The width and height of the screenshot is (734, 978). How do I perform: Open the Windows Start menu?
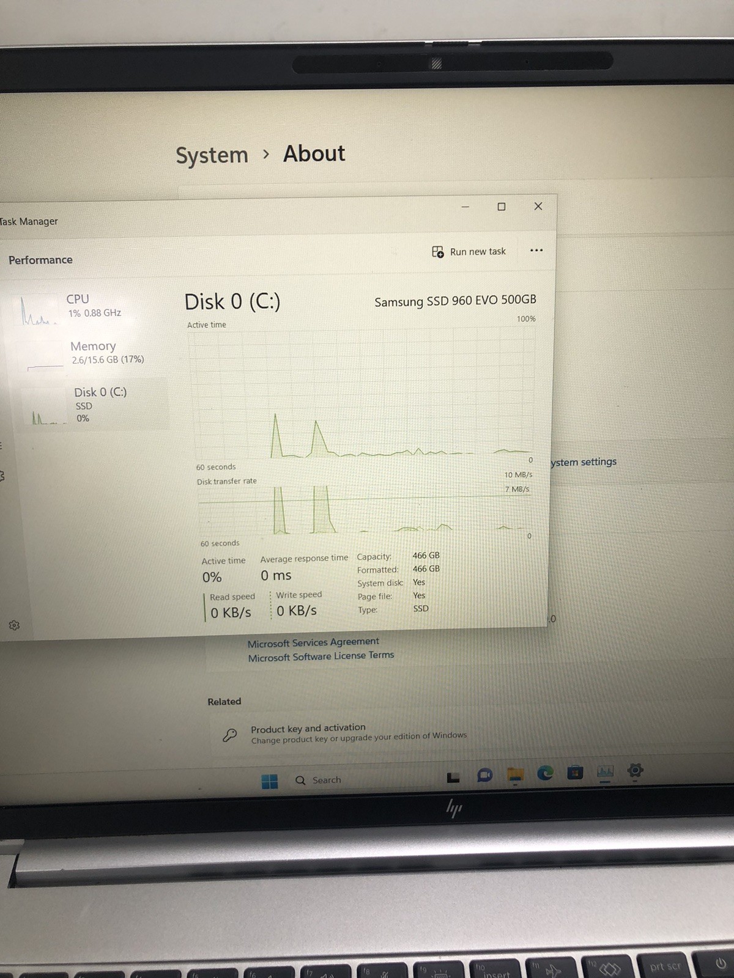click(x=269, y=781)
